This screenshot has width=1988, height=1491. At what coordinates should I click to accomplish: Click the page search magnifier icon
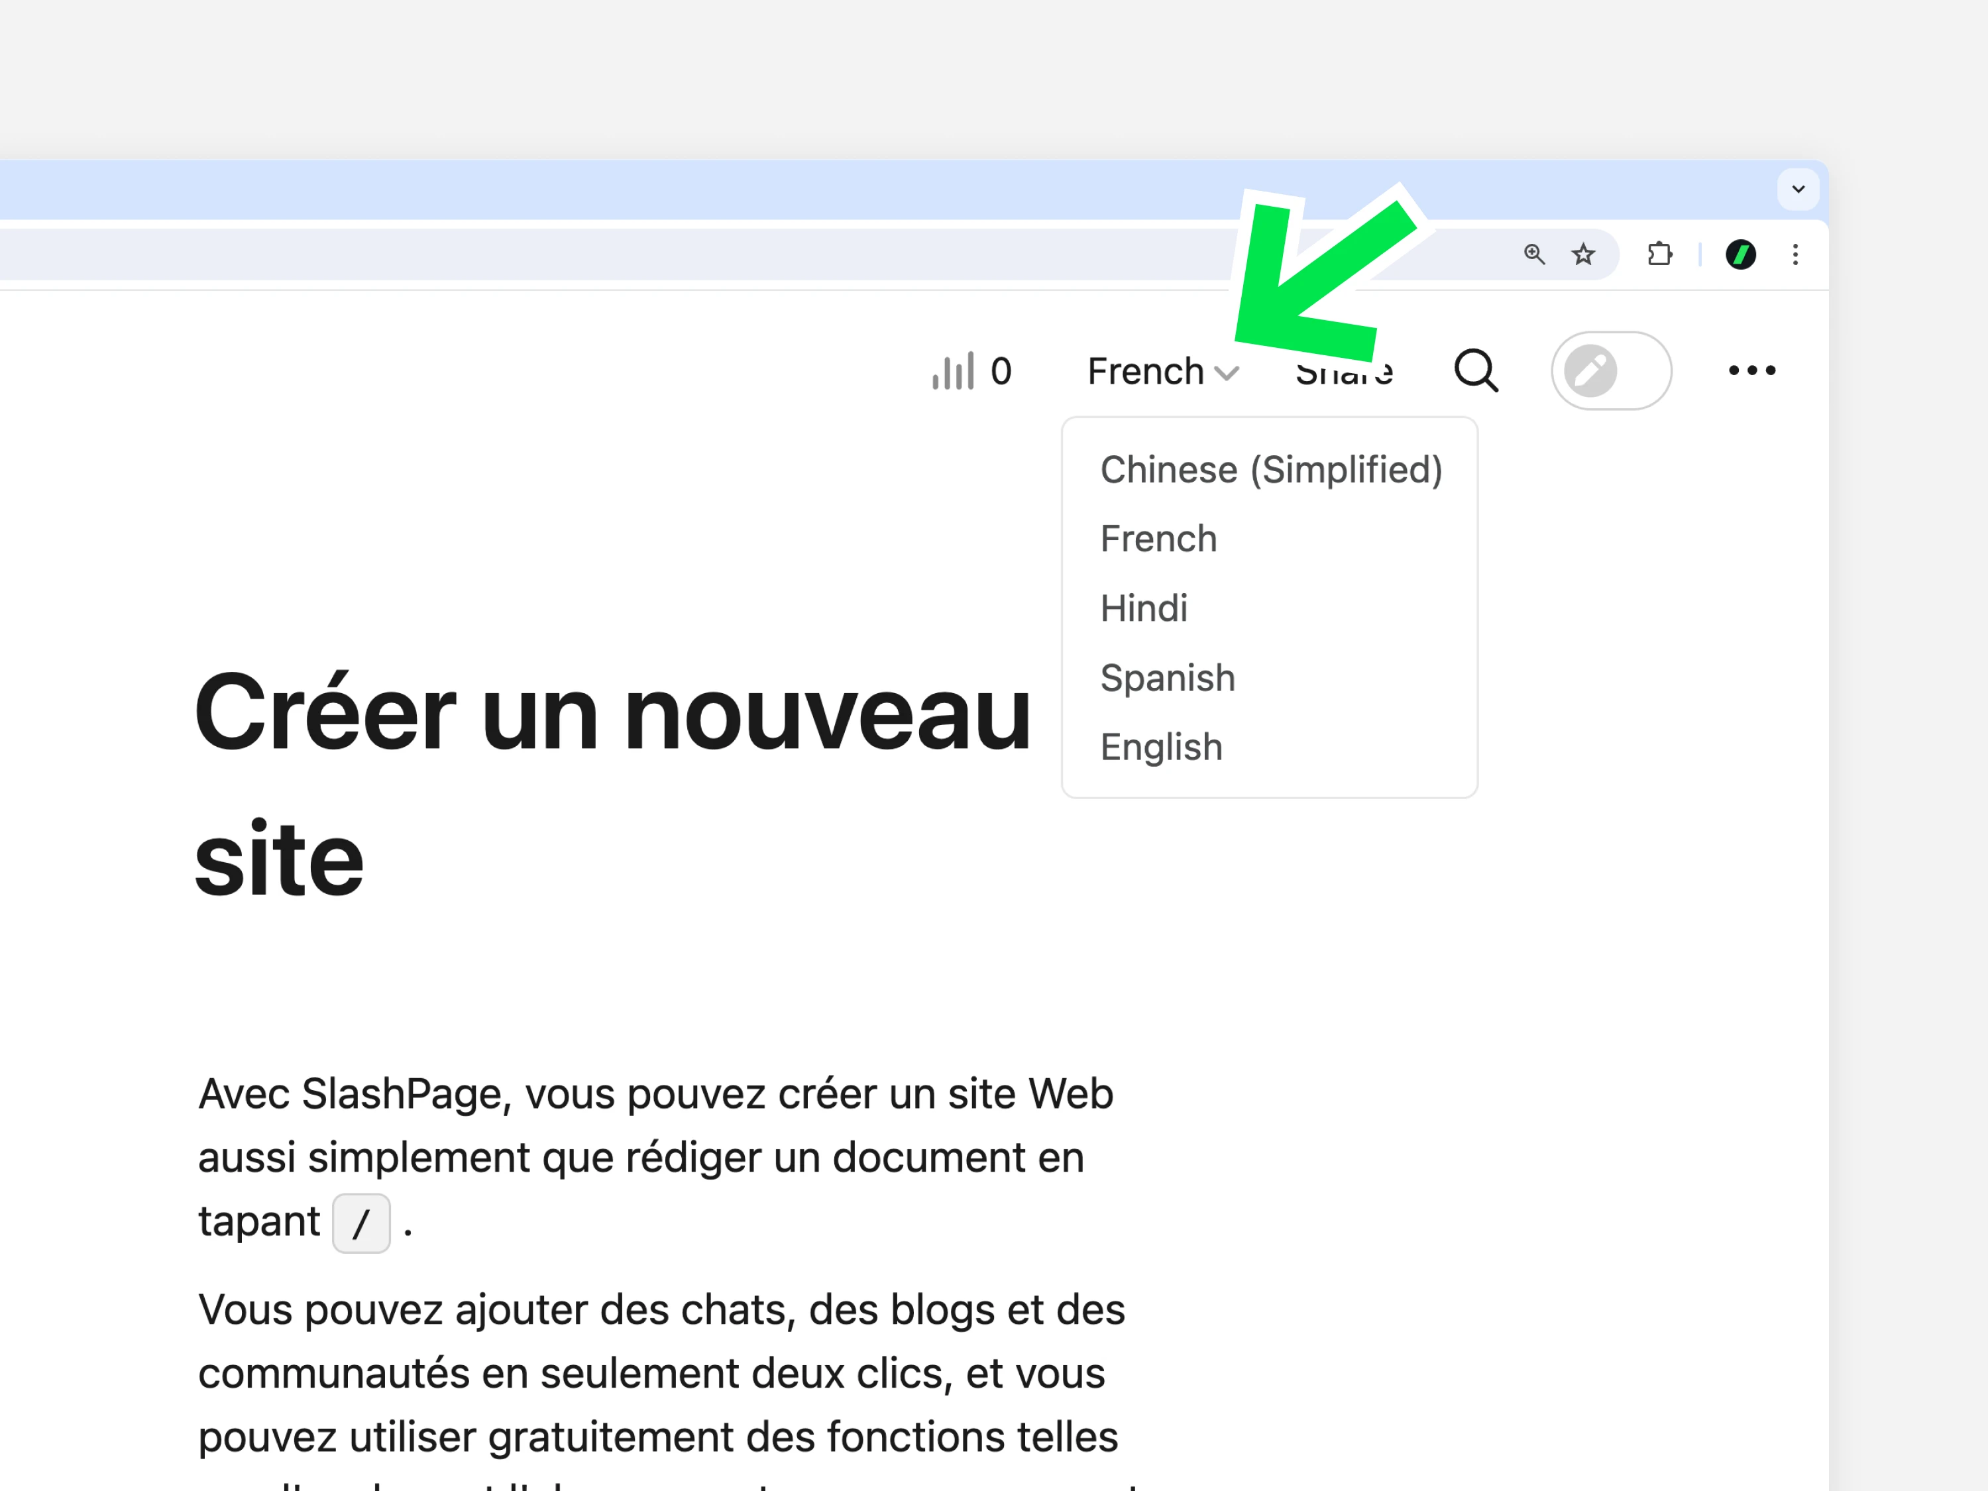point(1476,370)
